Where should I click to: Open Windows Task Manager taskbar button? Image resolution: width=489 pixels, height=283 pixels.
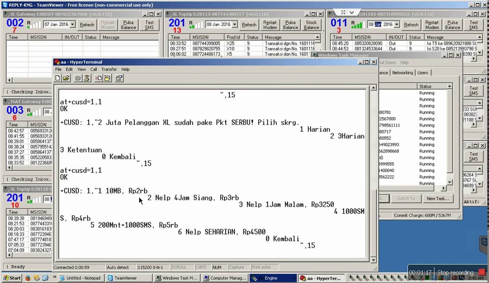[x=177, y=278]
